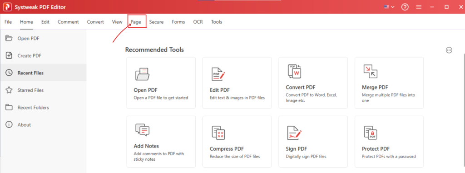Image resolution: width=465 pixels, height=173 pixels.
Task: Maximize the Systweak PDF Editor window
Action: pyautogui.click(x=446, y=7)
